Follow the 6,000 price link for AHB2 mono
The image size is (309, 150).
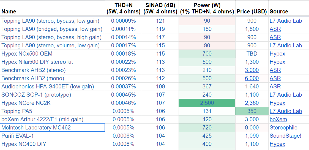[x=252, y=79]
